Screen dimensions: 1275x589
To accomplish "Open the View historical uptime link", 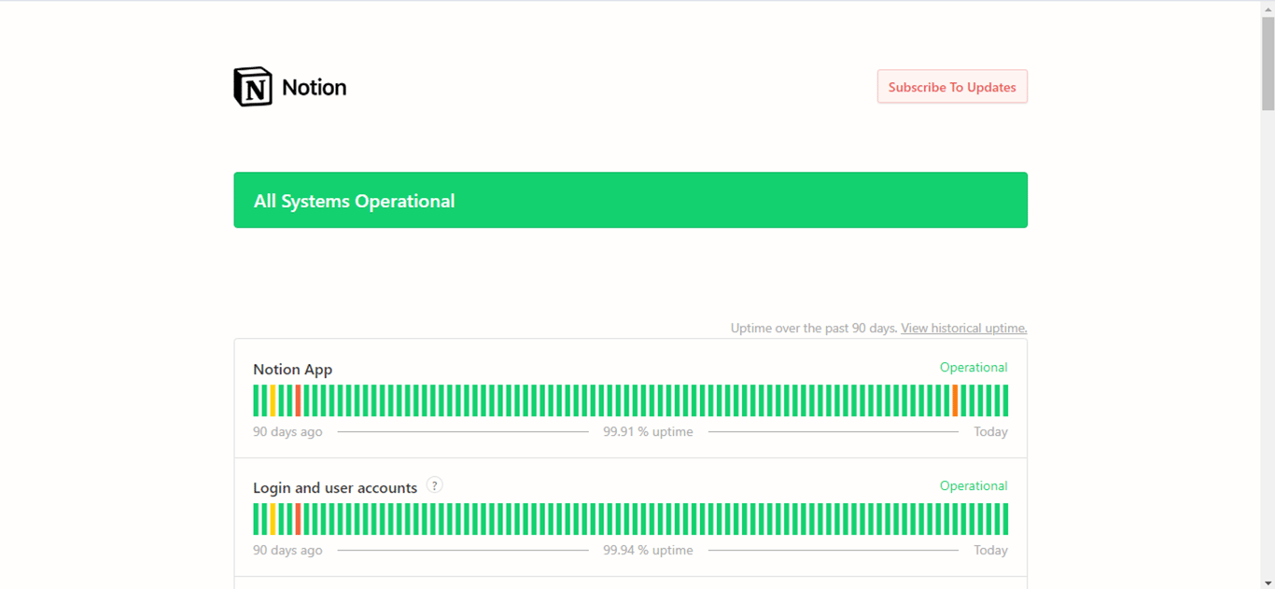I will click(964, 329).
